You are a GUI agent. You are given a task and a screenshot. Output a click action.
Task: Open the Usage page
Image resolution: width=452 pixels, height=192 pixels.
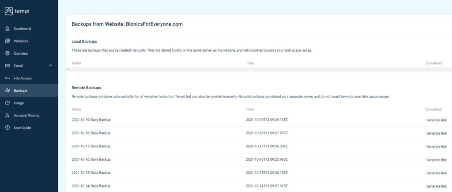tap(19, 103)
